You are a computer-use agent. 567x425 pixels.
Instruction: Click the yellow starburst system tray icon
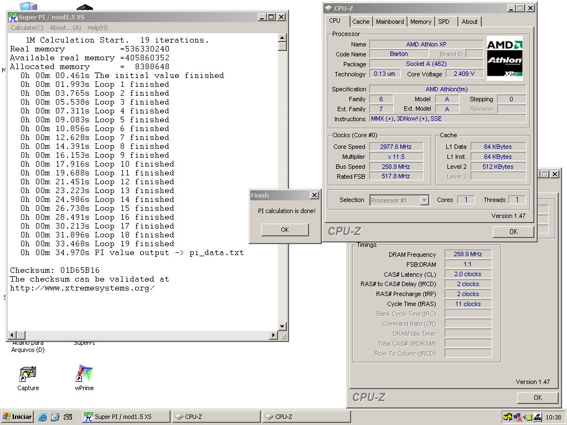point(508,417)
